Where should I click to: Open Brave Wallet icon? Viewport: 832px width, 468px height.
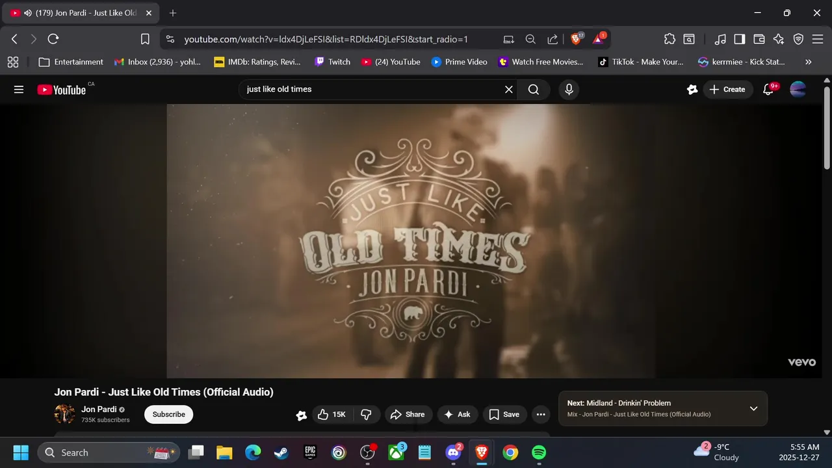pos(759,39)
